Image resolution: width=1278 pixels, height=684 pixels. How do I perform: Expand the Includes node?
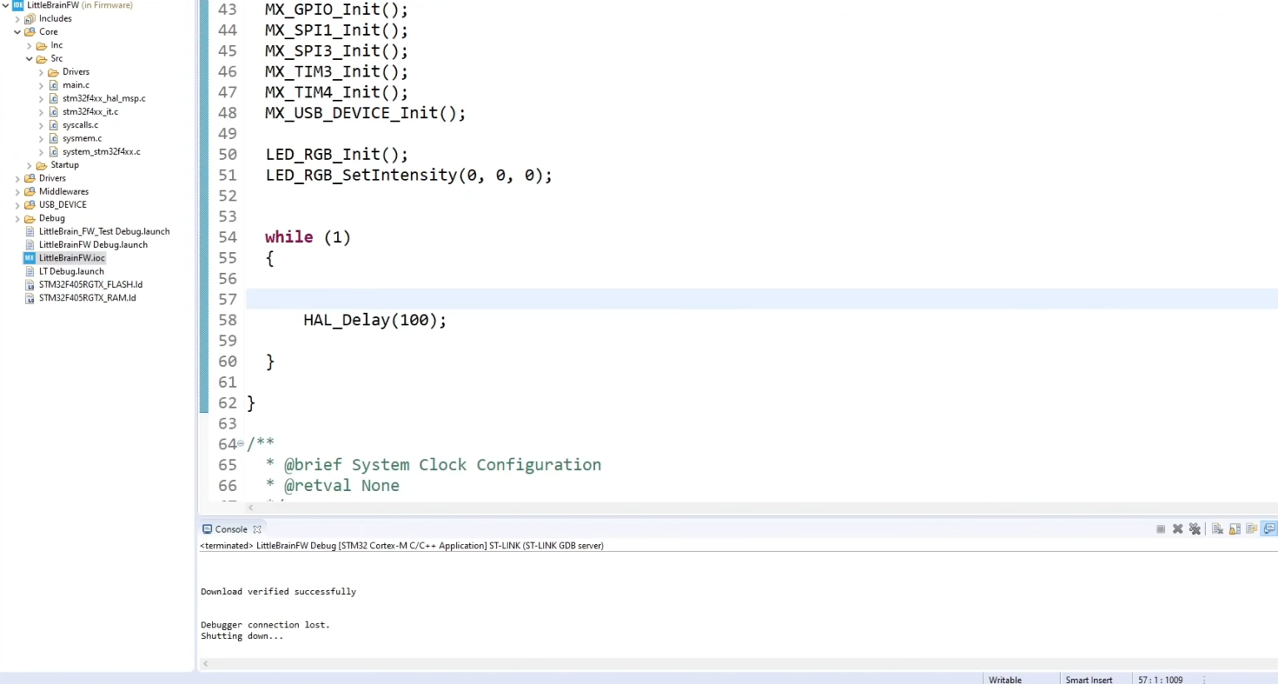click(17, 18)
